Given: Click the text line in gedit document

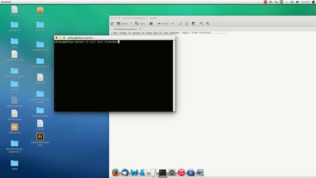Looking at the screenshot, I should [x=170, y=33].
